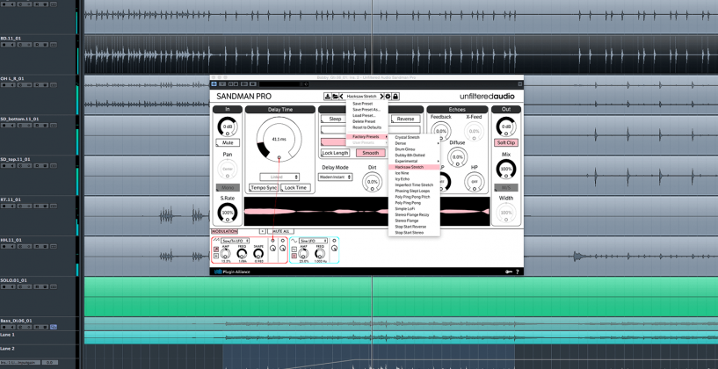
Task: Click the blue button on Bass_DI.06_01 track
Action: (x=54, y=327)
